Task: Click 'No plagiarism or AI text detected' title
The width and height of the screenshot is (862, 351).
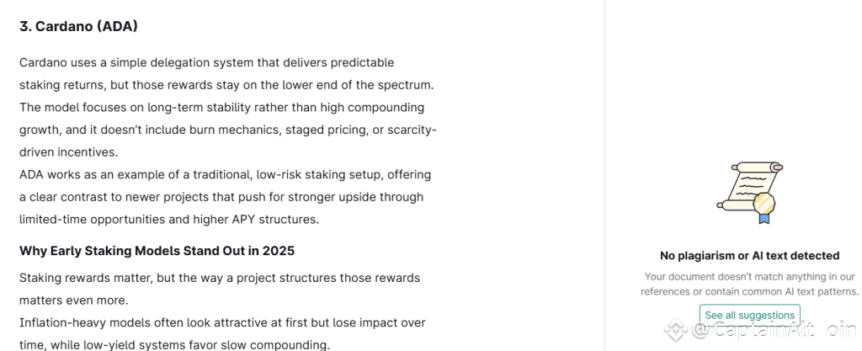Action: 749,255
